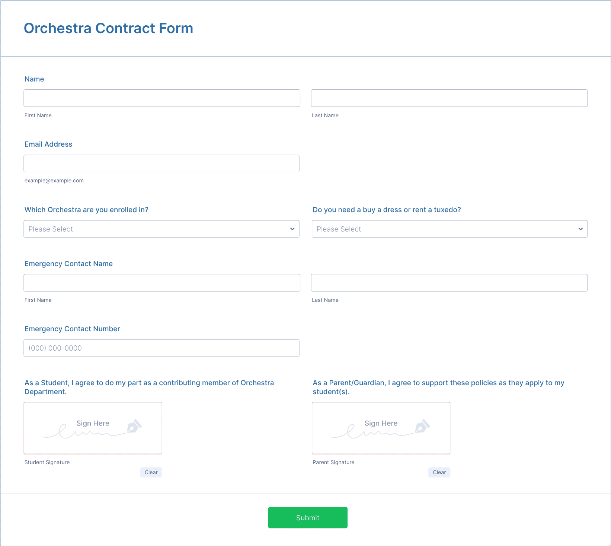Click the Emergency Contact Number label

72,329
